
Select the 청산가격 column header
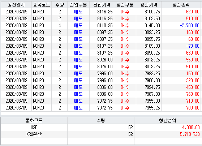point(149,5)
